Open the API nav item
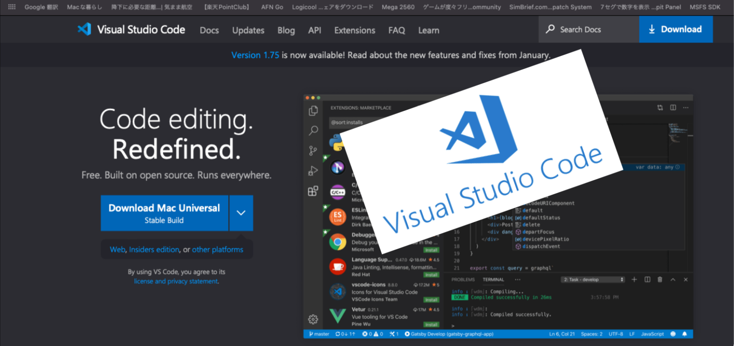Screen dimensions: 734x346 [314, 30]
